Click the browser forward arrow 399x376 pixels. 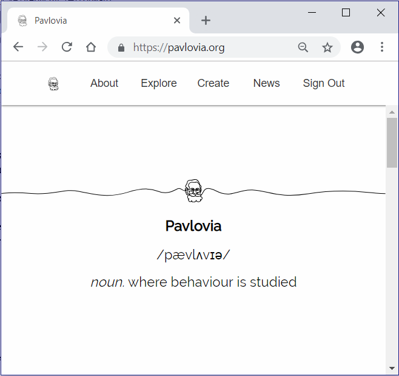[x=42, y=47]
